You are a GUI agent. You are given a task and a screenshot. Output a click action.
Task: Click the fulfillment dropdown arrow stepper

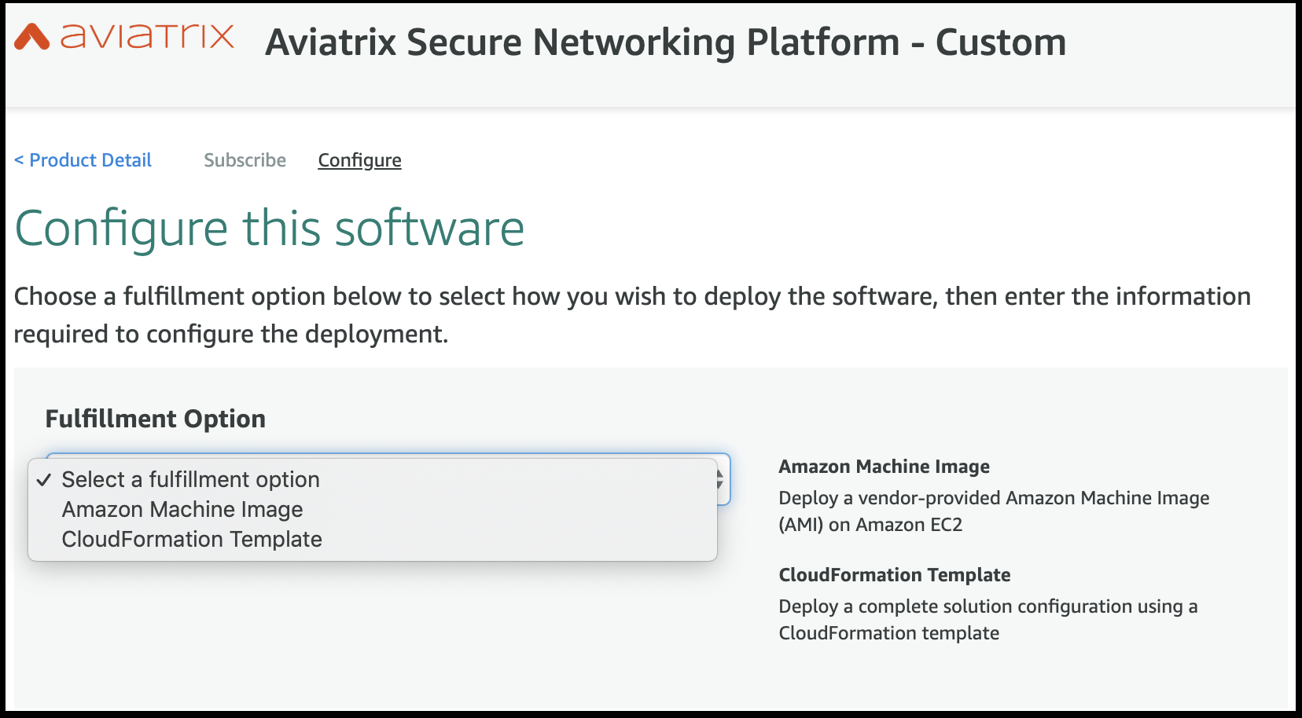coord(720,479)
